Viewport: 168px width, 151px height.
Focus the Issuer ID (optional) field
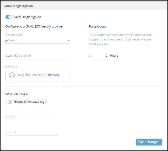[37, 56]
